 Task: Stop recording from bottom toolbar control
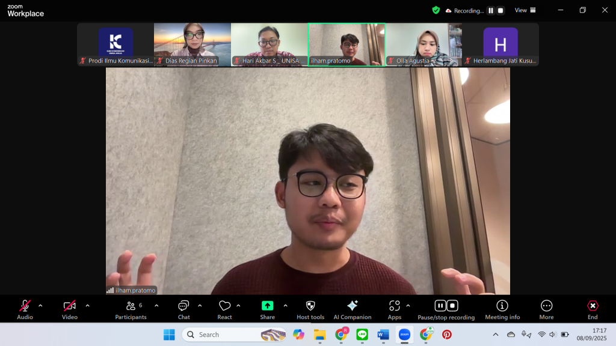point(453,306)
